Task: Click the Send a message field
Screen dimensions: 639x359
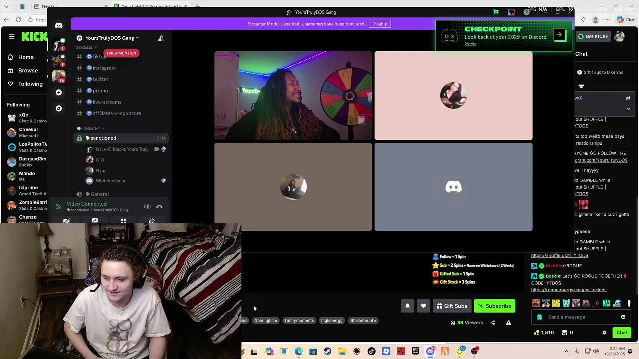Action: pyautogui.click(x=582, y=317)
